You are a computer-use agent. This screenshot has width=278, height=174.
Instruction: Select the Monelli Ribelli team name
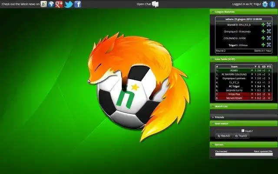pos(234,98)
